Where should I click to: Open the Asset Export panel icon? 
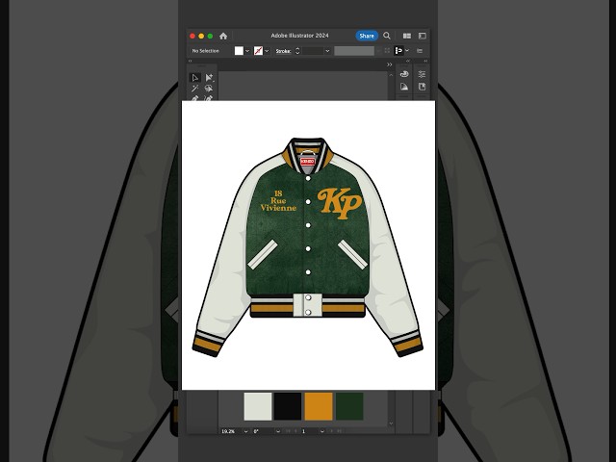coord(422,87)
